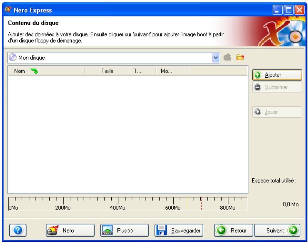Open help with question mark button
308x242 pixels.
point(18,230)
